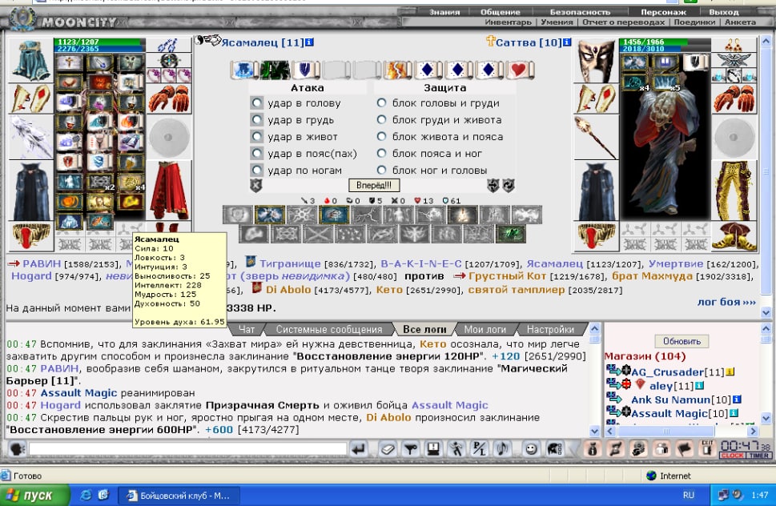The image size is (776, 506).
Task: Select attack 'удар в пояс(пах)'
Action: pyautogui.click(x=257, y=154)
